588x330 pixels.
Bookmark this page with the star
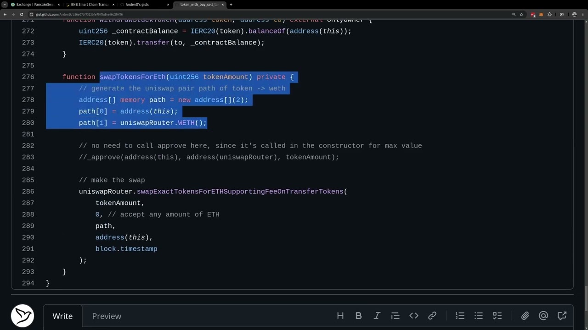521,14
